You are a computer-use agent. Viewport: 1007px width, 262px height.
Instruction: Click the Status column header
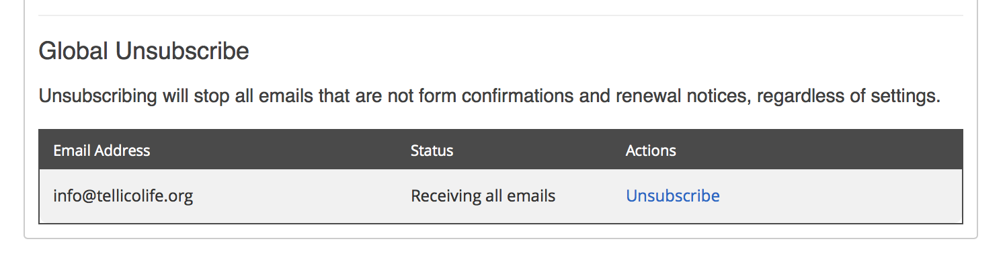432,150
